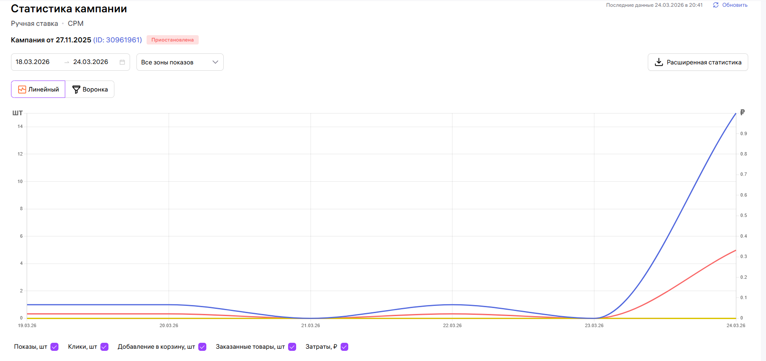Toggle the Клики, шт checkbox

[104, 347]
